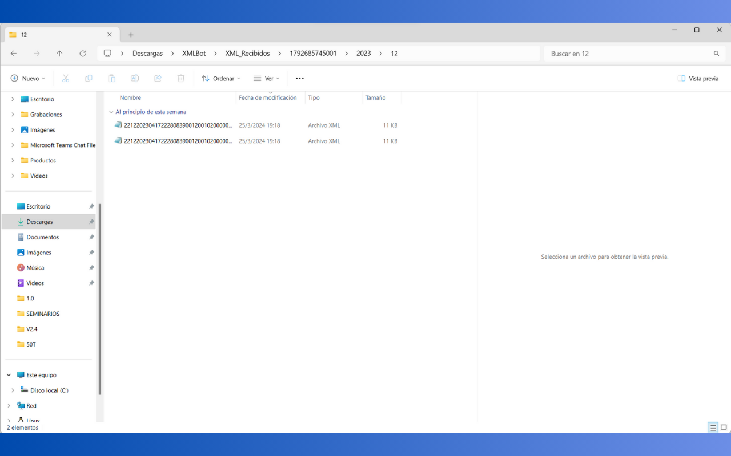The height and width of the screenshot is (456, 731).
Task: Expand Disco local (C:) in tree
Action: click(x=13, y=390)
